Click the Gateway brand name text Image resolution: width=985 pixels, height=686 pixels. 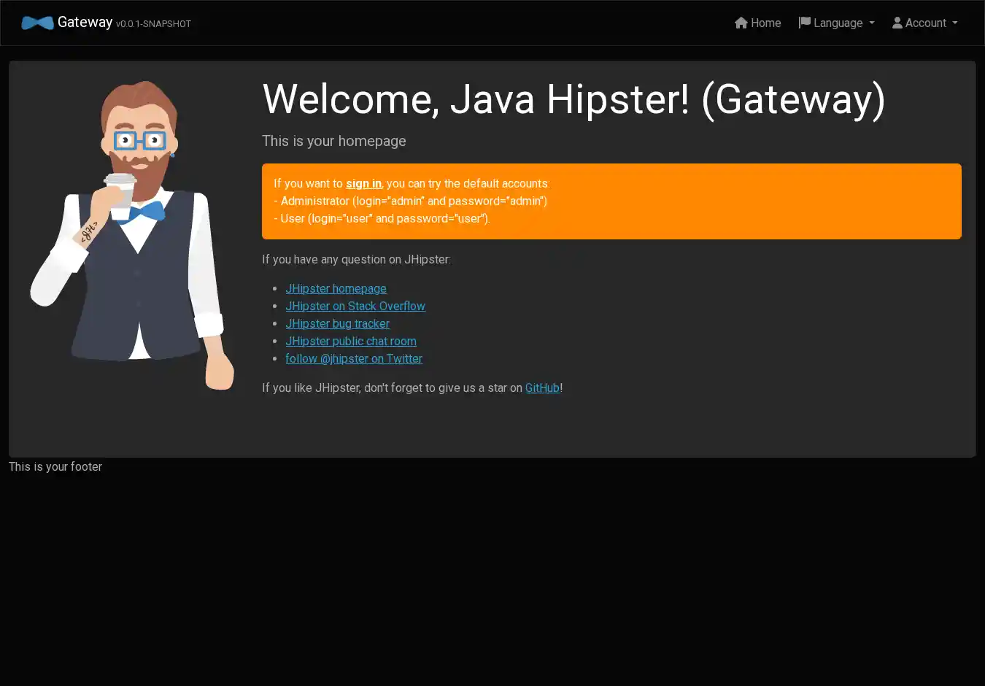(85, 23)
